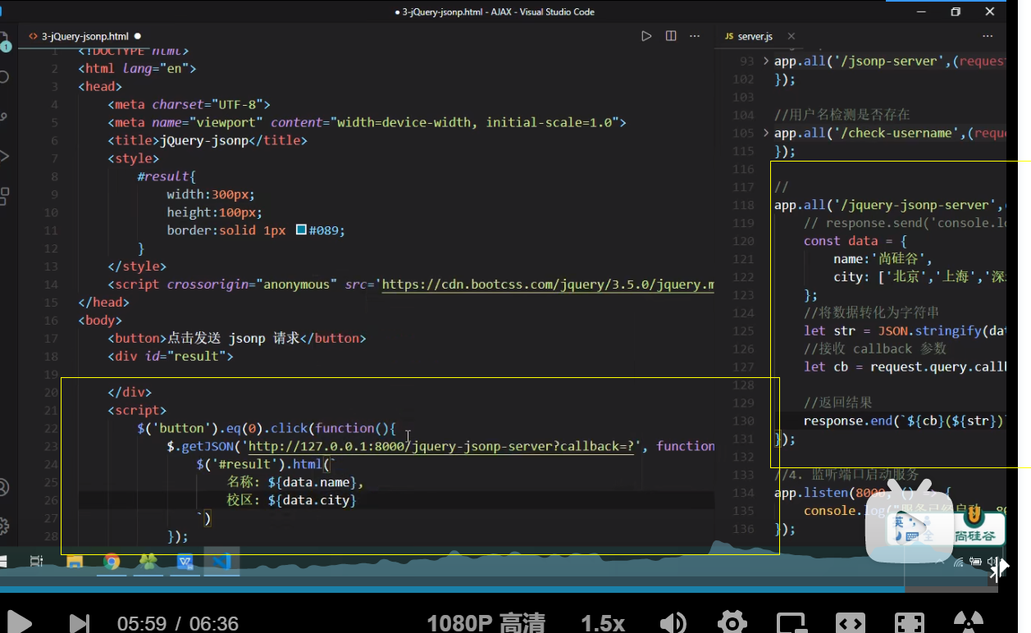Viewport: 1031px width, 633px height.
Task: Open File Explorer from the taskbar
Action: [75, 562]
